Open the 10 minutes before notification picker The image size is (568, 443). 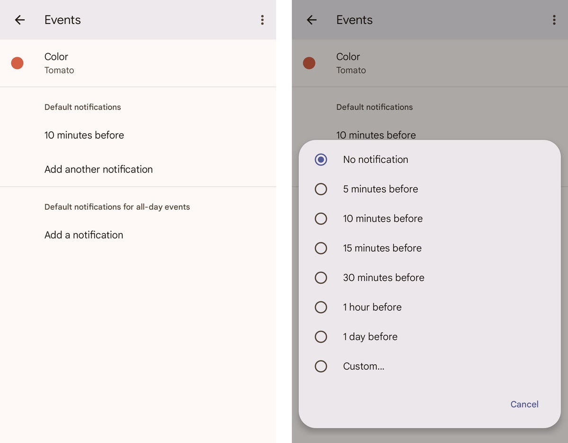tap(84, 135)
